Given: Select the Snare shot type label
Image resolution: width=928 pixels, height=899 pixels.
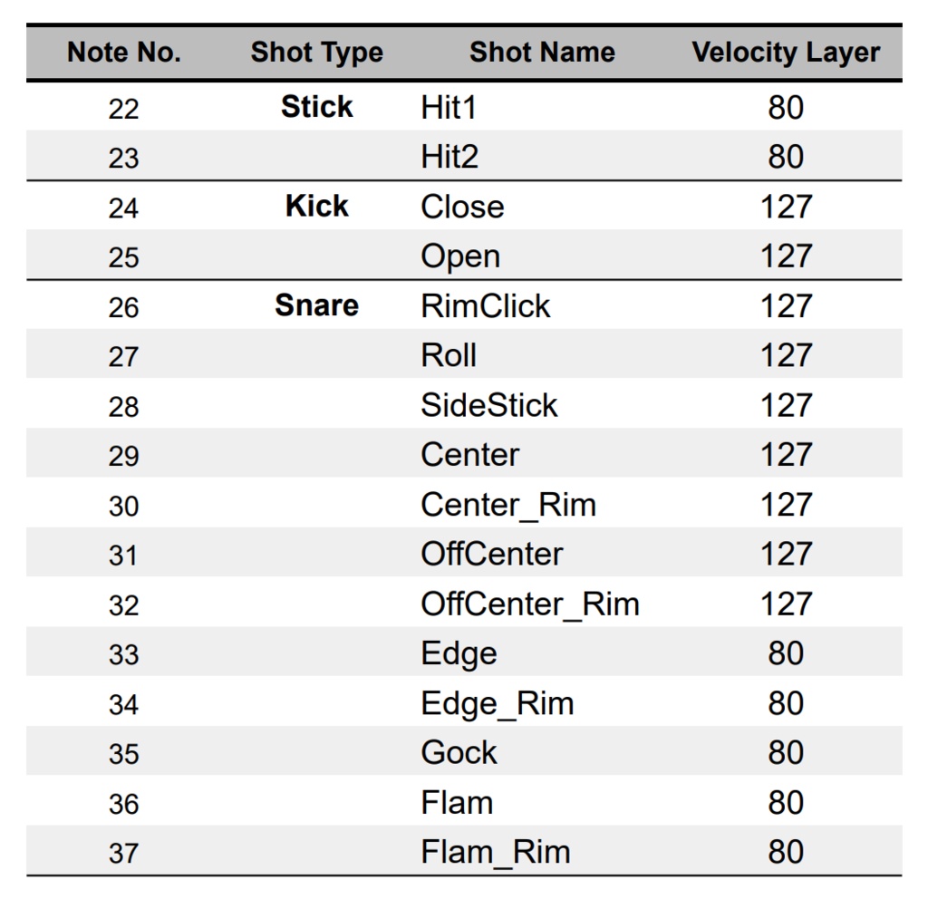Looking at the screenshot, I should [316, 305].
